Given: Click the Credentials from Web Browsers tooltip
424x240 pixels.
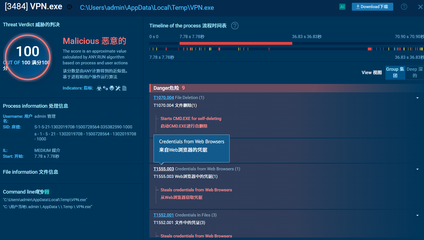Looking at the screenshot, I should 192,149.
